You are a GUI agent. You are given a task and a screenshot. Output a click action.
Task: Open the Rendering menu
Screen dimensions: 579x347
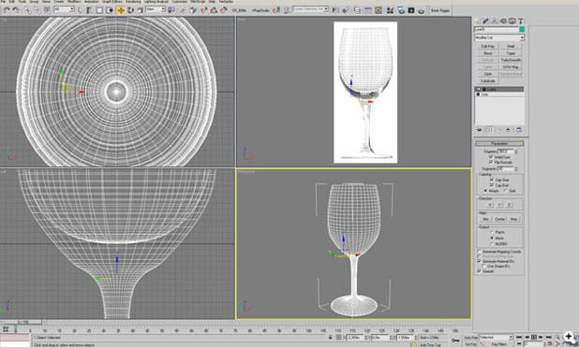tap(133, 2)
